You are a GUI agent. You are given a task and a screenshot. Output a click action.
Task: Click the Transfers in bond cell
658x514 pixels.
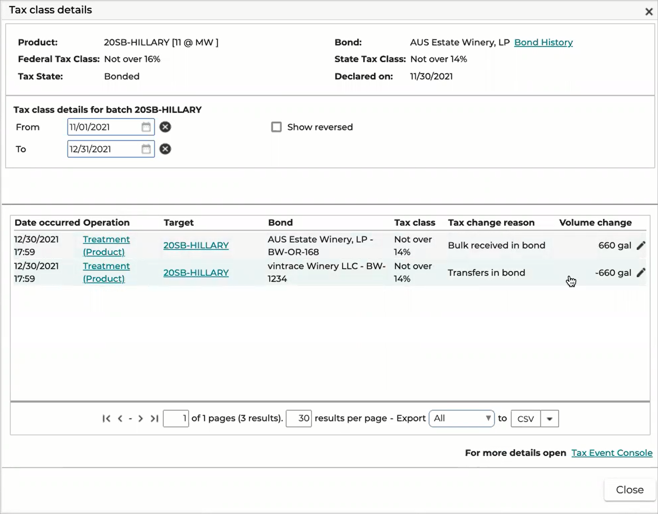486,273
